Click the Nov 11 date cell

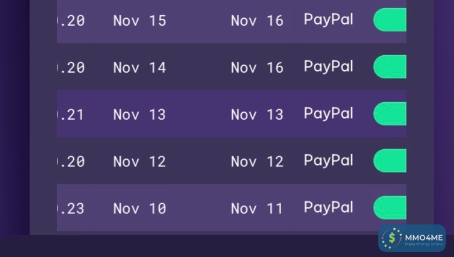[257, 209]
